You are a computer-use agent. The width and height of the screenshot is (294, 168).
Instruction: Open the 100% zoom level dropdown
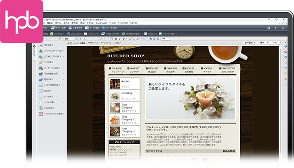[x=166, y=39]
